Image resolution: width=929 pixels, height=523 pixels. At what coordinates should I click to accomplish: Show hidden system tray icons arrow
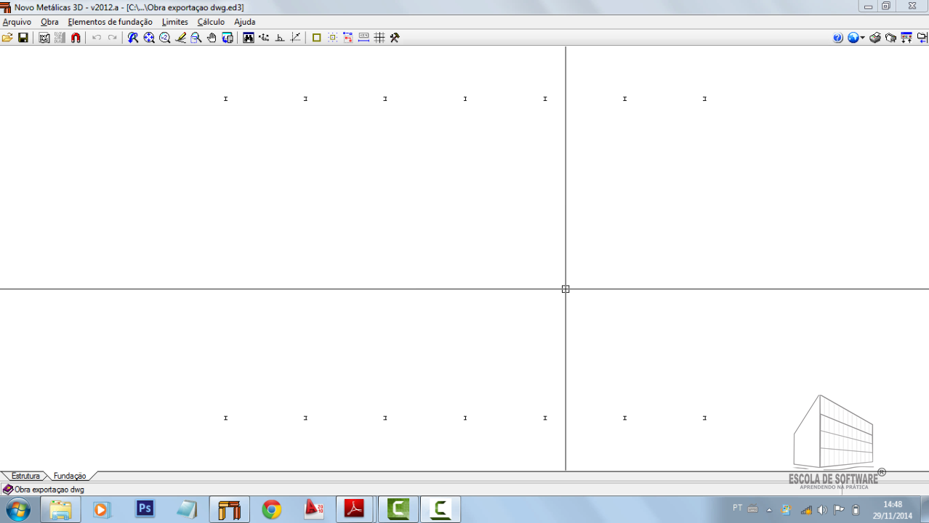pyautogui.click(x=769, y=509)
